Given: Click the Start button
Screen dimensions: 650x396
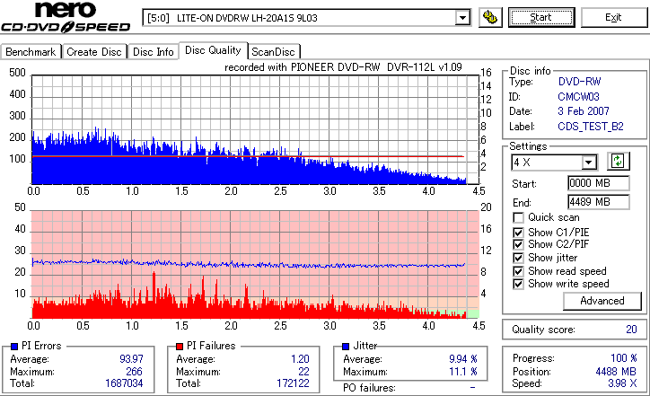Looking at the screenshot, I should 541,17.
